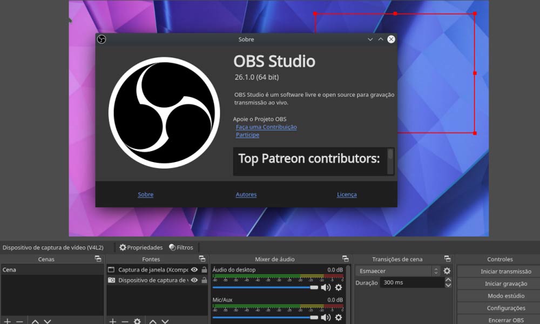Pop out the Cenas dock panel
The height and width of the screenshot is (324, 540).
(97, 259)
